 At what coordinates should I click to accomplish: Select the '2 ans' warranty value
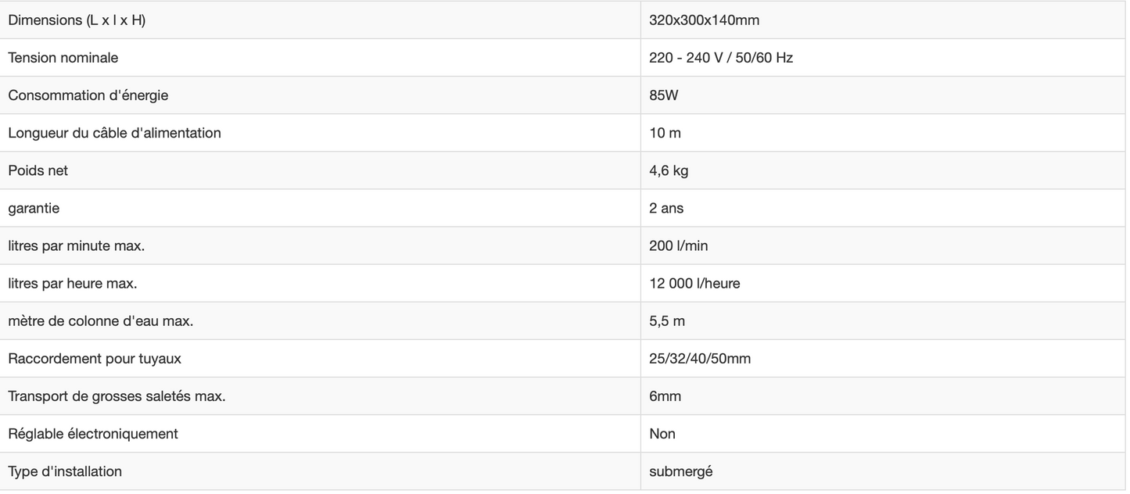click(x=666, y=208)
